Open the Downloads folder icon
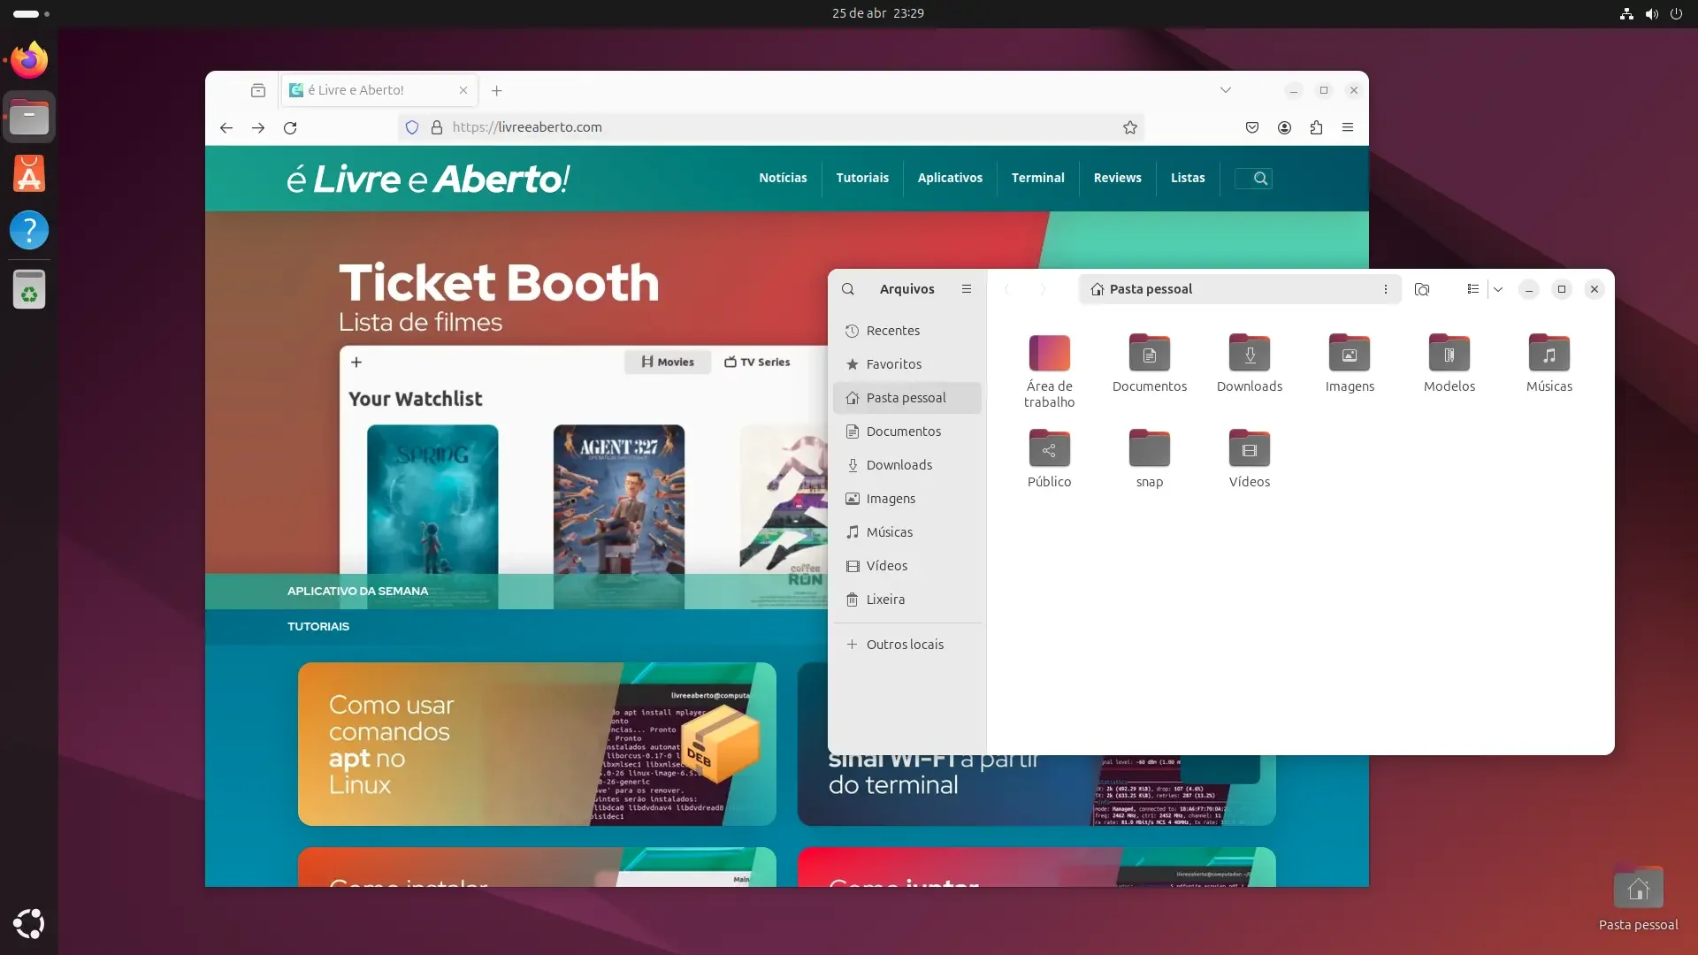Screen dimensions: 1698x955 (1250, 363)
